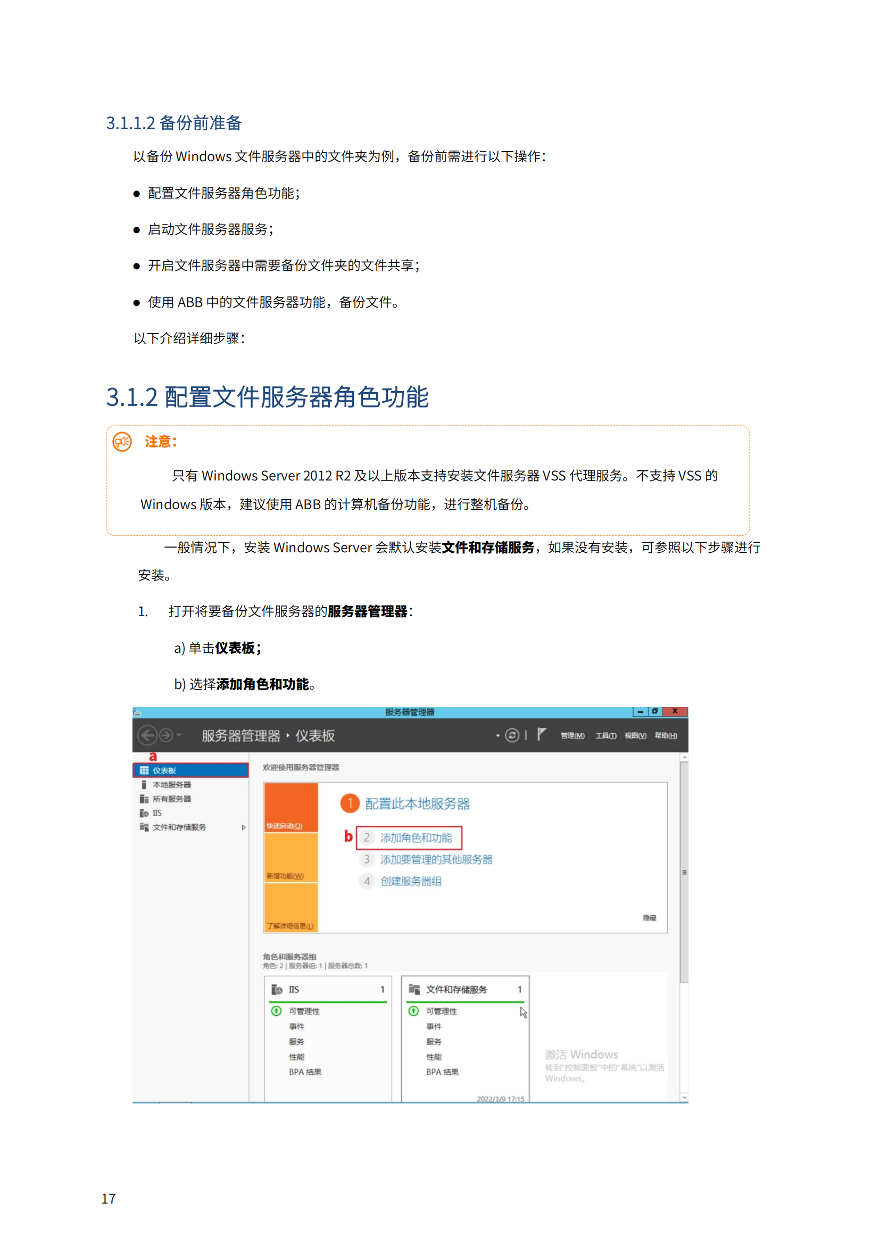Viewport: 880px width, 1244px height.
Task: Click 服务 in the 文件和存储服务 tile
Action: pyautogui.click(x=434, y=1041)
